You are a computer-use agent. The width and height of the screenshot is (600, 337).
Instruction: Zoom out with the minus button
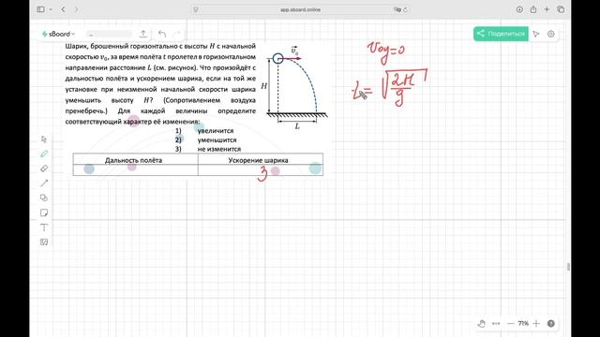click(510, 323)
